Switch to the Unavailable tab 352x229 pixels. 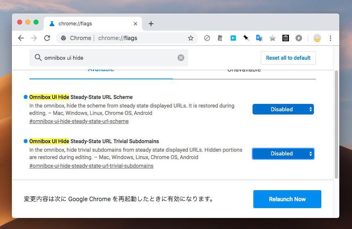(244, 70)
